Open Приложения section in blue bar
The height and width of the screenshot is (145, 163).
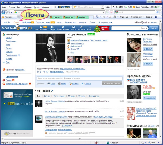pyautogui.click(x=63, y=28)
